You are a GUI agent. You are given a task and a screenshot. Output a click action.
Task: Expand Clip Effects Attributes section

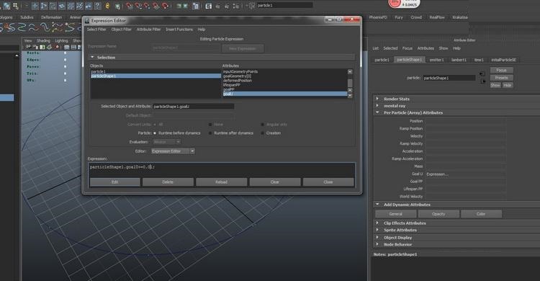[x=377, y=223]
